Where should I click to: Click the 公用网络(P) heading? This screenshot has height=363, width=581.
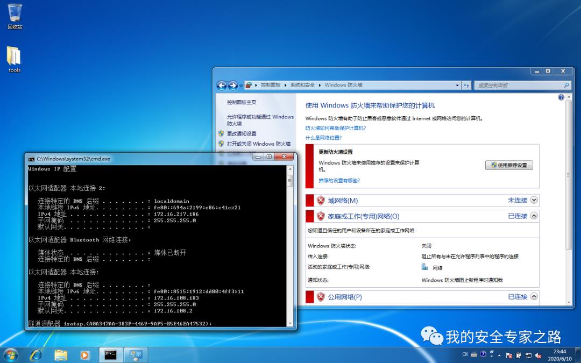pyautogui.click(x=345, y=297)
